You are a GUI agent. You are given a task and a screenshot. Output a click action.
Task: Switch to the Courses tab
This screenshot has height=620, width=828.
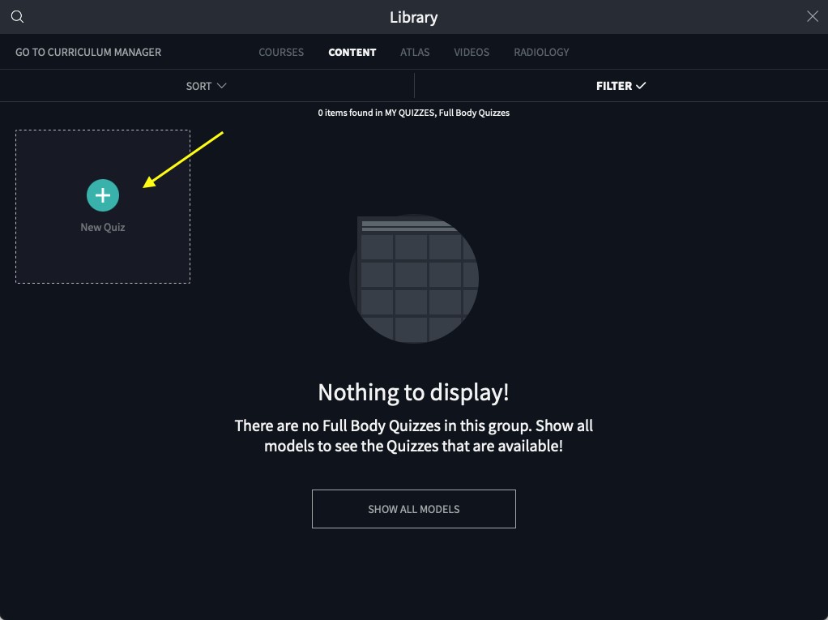pyautogui.click(x=281, y=52)
